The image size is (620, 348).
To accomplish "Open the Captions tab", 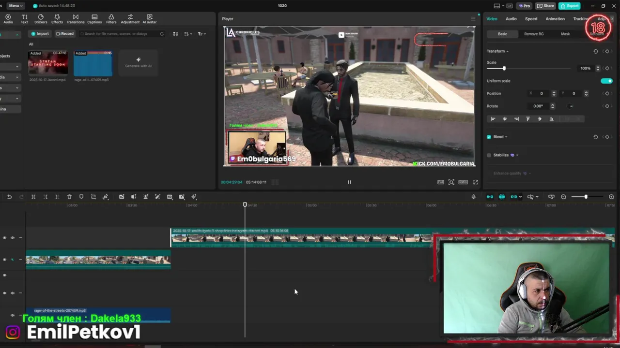I will (x=94, y=19).
